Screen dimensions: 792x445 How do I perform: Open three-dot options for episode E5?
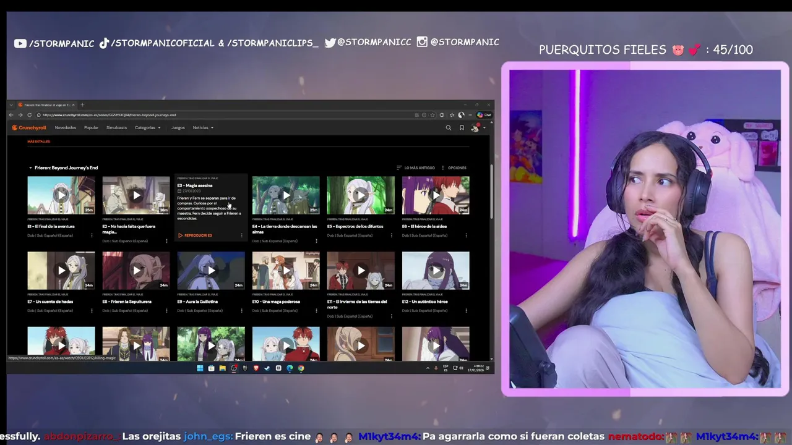click(x=391, y=235)
